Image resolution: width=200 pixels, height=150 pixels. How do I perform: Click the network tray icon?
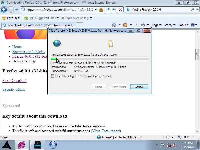pos(169,145)
